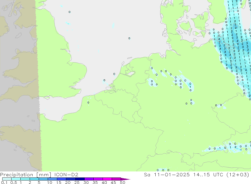Image resolution: width=251 pixels, height=184 pixels.
Task: Click the '15' legend scale label
Action: (59, 182)
